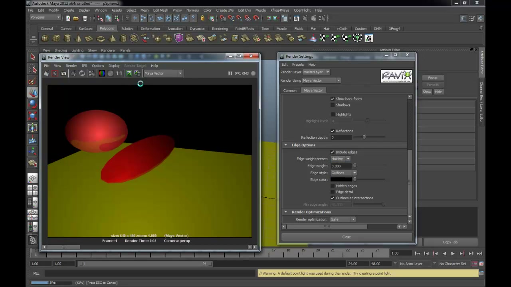
Task: Collapse the Render Optimizations section
Action: (285, 212)
